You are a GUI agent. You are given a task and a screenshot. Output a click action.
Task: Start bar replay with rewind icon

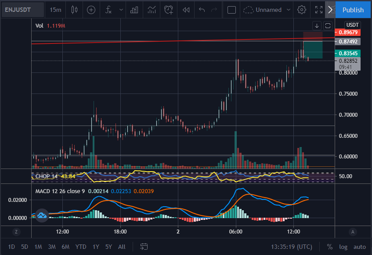tap(186, 10)
